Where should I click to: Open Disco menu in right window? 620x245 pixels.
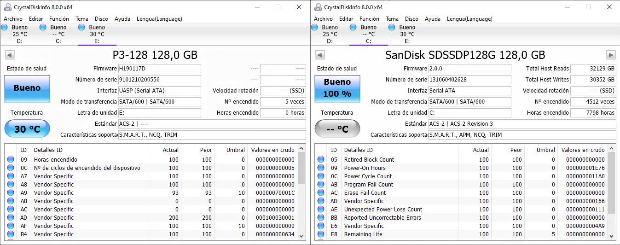coord(412,19)
